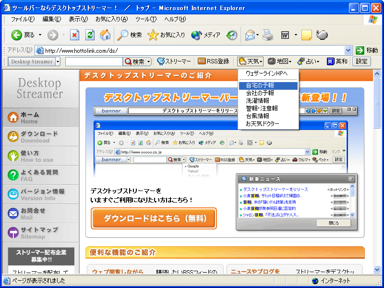Click the Desktop Streamer search input field
384x288 pixels.
(x=94, y=62)
